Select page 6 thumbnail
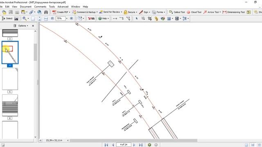 click(x=10, y=105)
